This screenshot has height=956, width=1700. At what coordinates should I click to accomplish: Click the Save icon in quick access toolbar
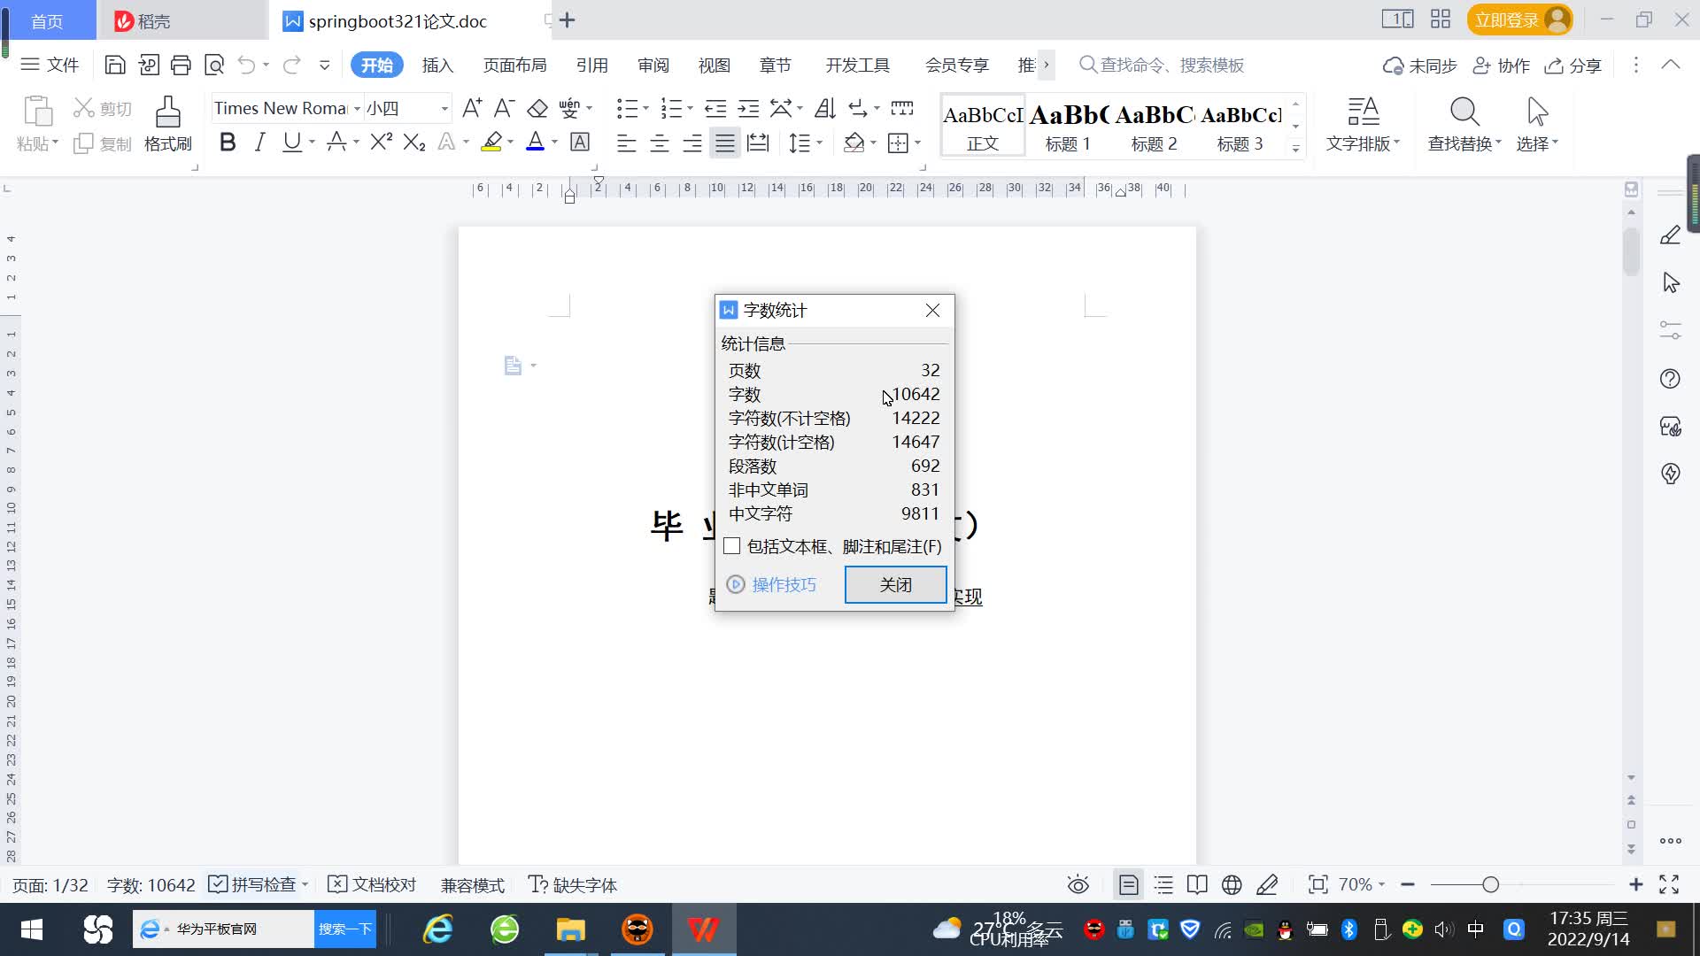tap(114, 65)
